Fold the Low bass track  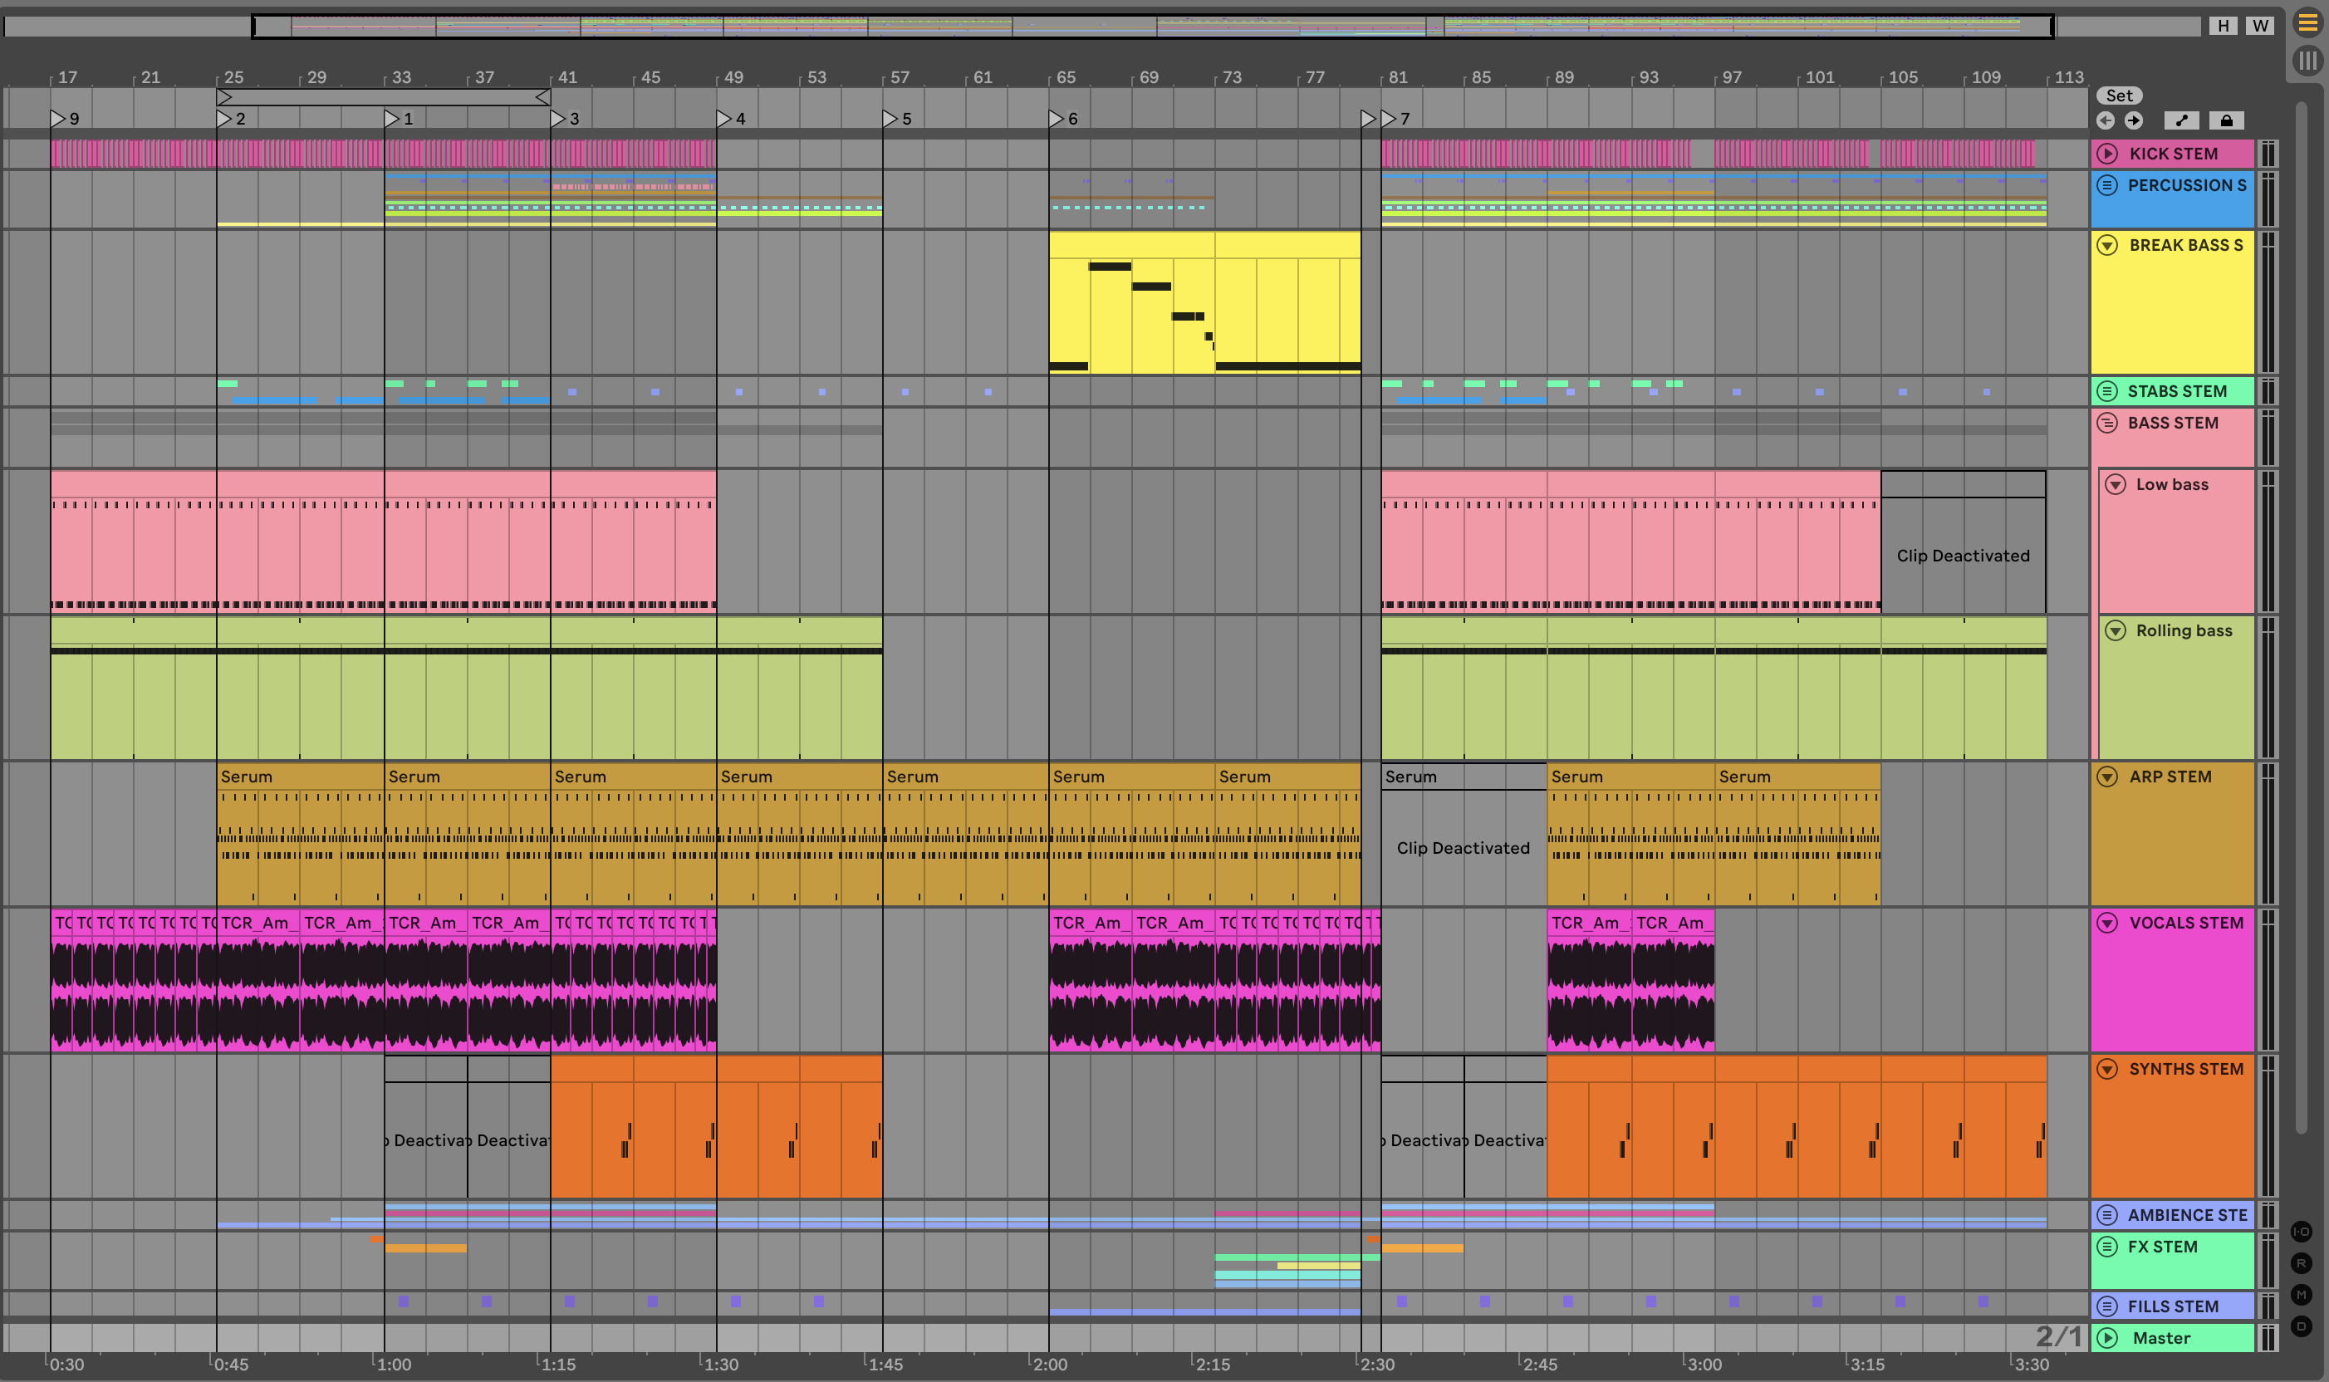point(2115,484)
